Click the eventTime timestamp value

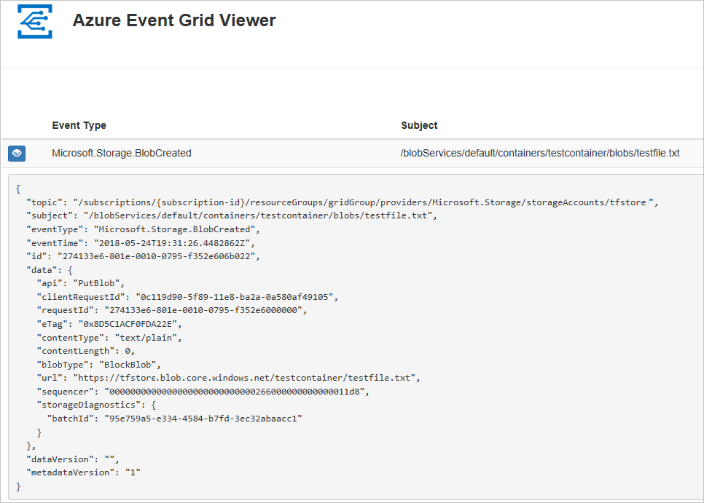click(x=176, y=242)
